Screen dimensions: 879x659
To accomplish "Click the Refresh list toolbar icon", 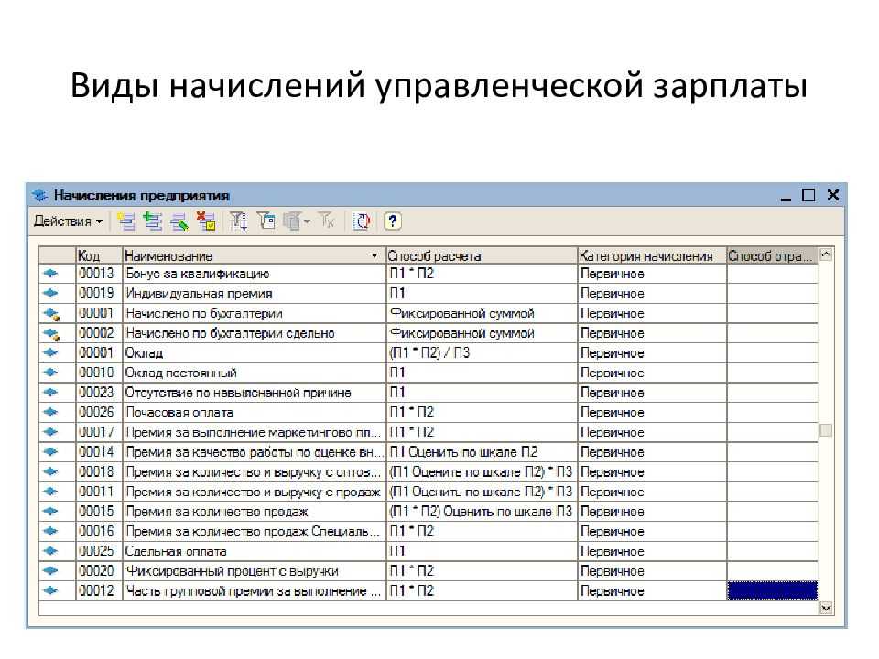I will click(x=362, y=221).
